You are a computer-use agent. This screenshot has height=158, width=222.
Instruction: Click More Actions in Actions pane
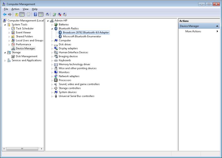tap(193, 31)
